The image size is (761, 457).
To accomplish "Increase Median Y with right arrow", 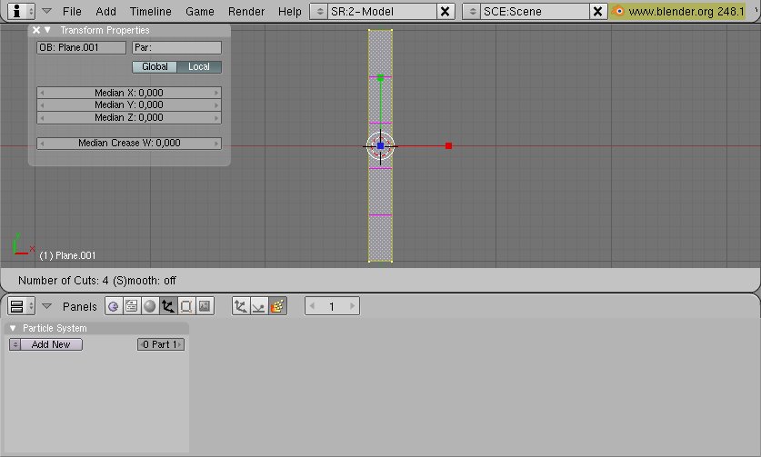I will 216,105.
